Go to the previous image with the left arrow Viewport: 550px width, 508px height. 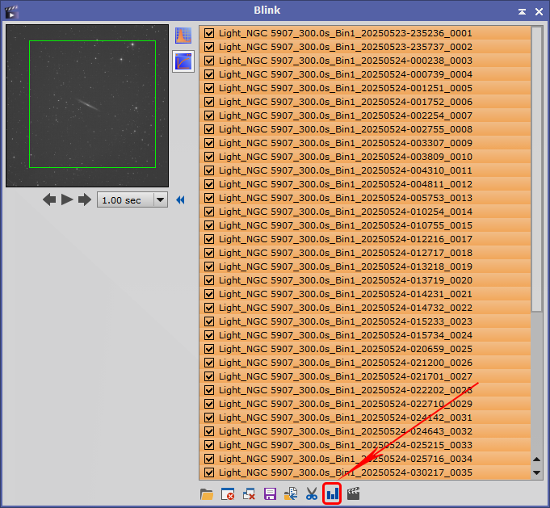pos(49,200)
